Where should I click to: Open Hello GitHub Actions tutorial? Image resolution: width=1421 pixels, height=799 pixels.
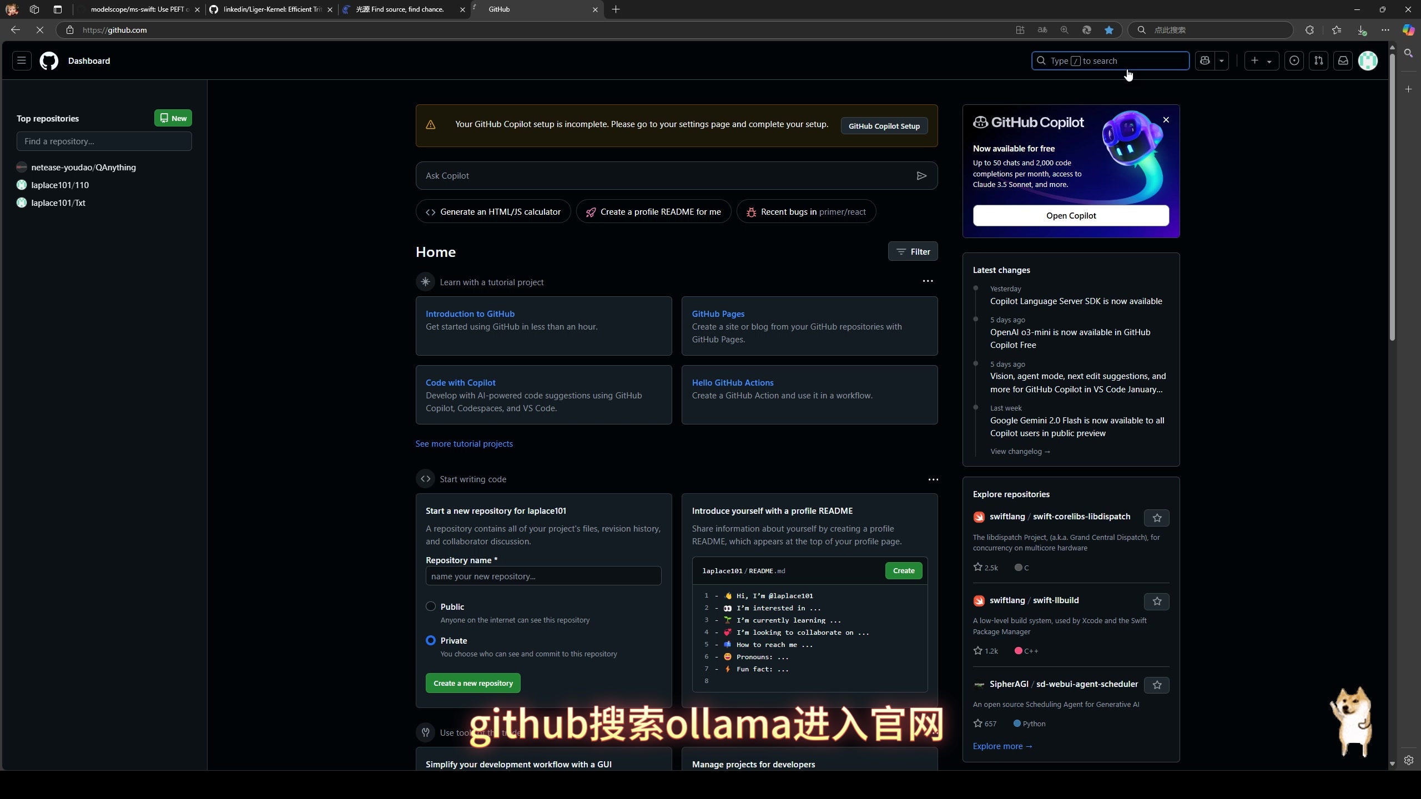(733, 382)
